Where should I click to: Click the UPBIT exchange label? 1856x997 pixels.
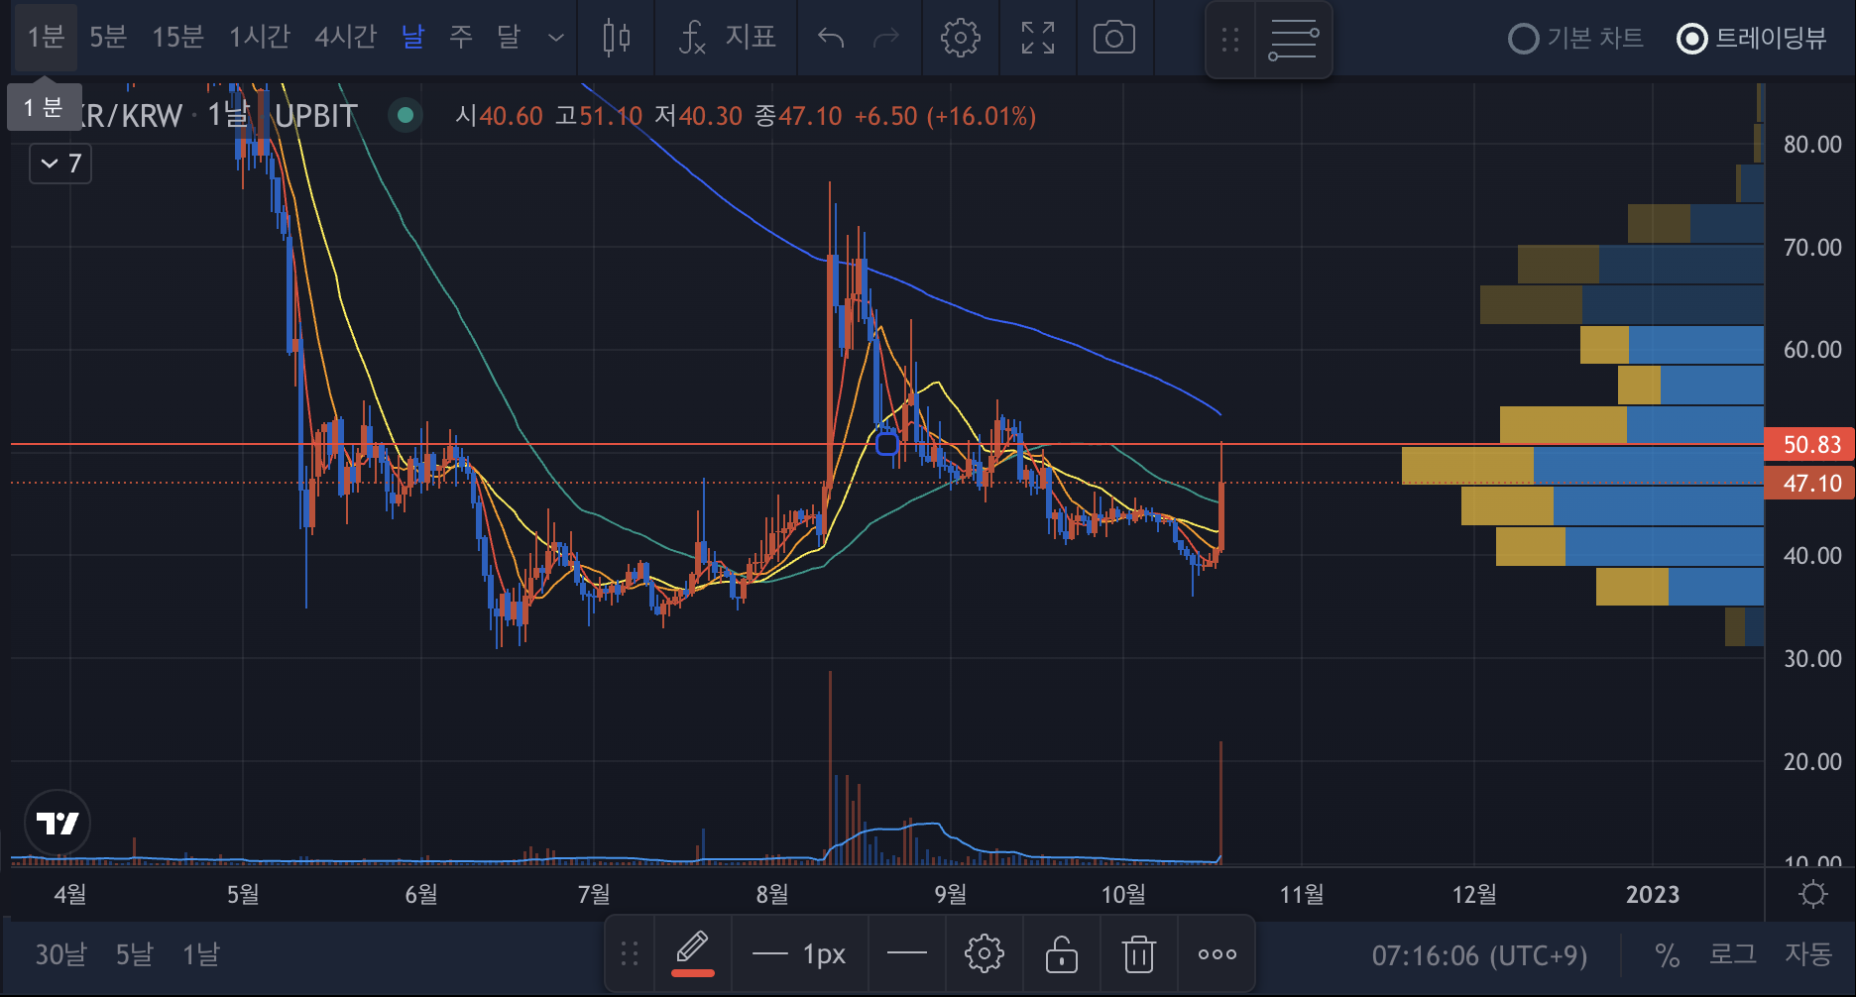point(315,116)
